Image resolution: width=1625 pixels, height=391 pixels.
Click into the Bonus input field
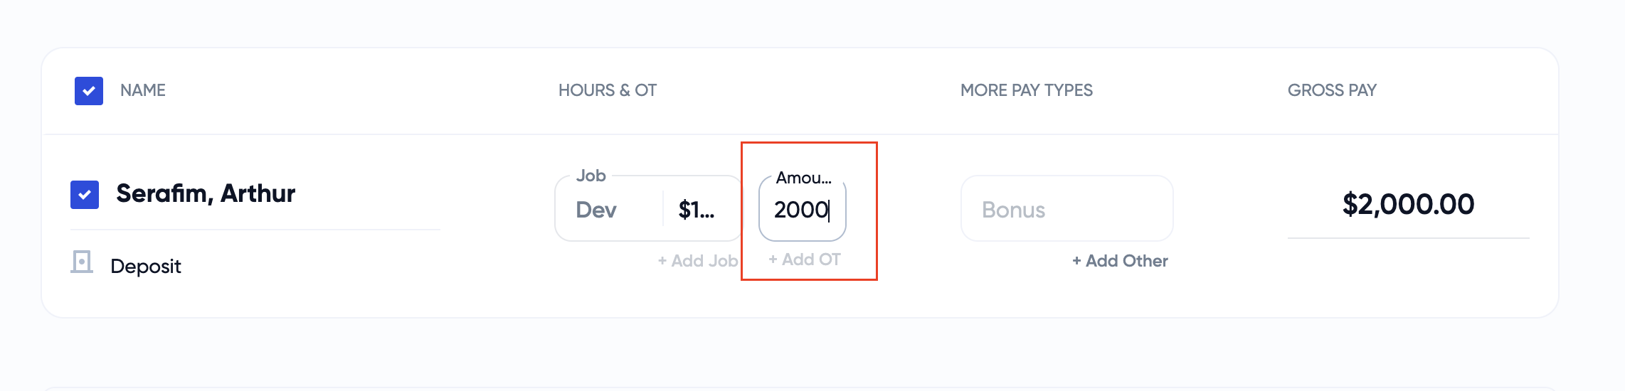tap(1066, 210)
